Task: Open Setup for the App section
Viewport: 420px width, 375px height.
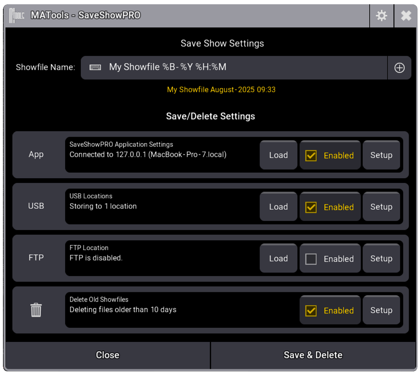Action: 381,155
